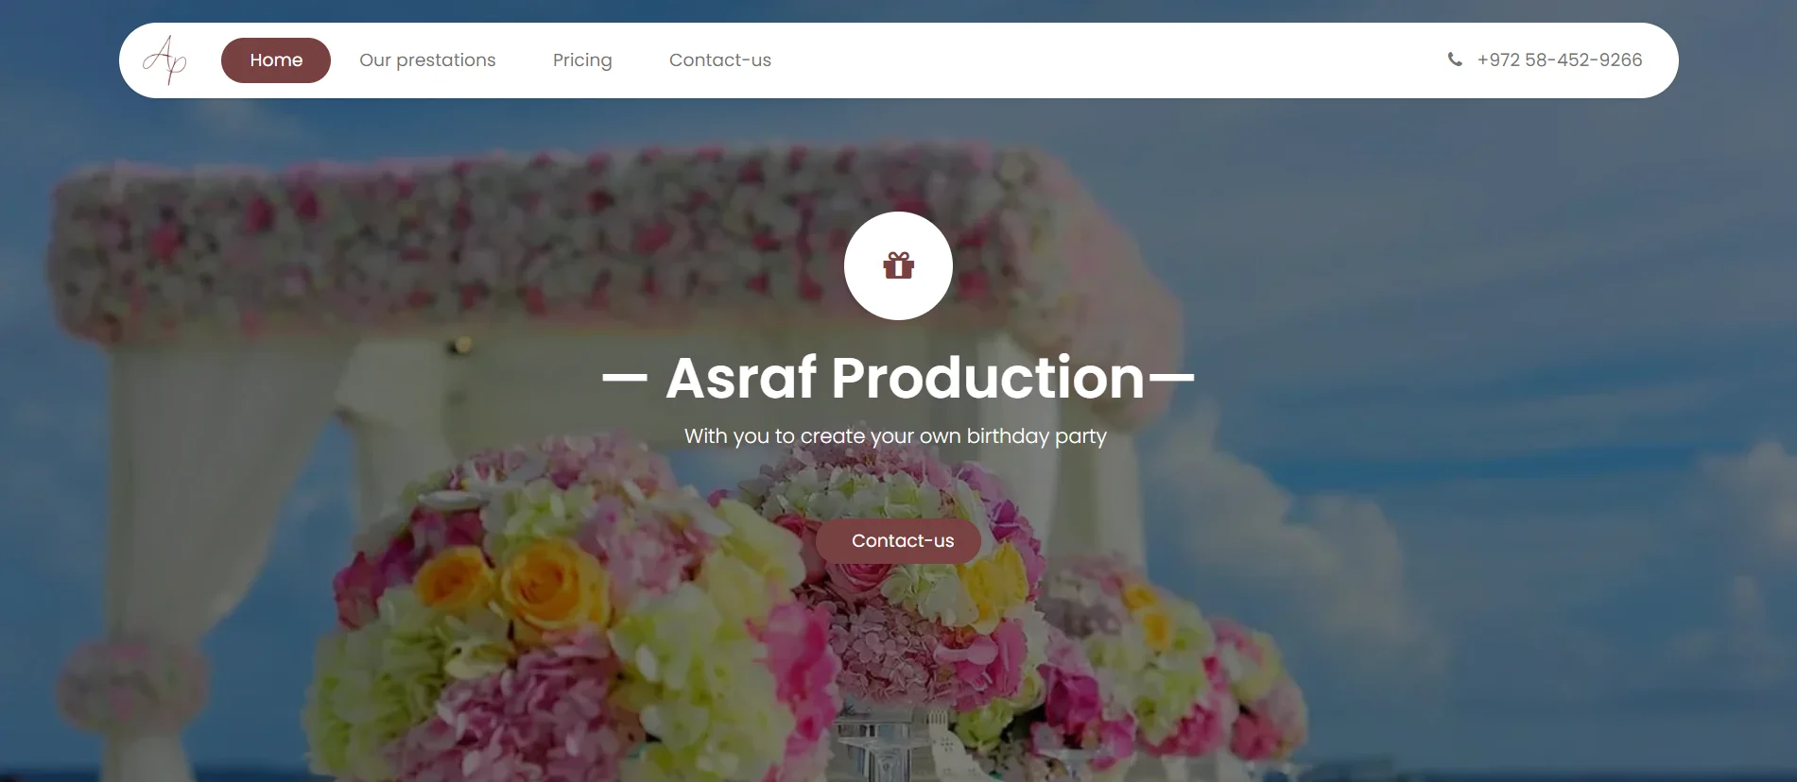This screenshot has height=782, width=1797.
Task: Click the gift box icon
Action: tap(898, 266)
